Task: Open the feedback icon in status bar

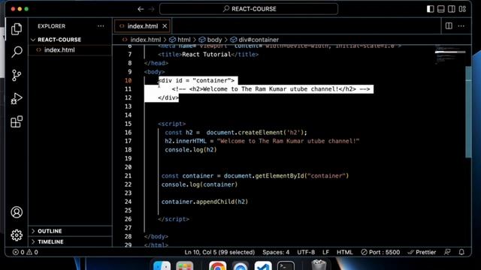Action: pos(447,252)
